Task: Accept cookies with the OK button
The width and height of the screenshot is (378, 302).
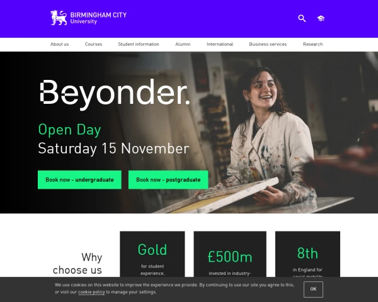Action: point(313,289)
